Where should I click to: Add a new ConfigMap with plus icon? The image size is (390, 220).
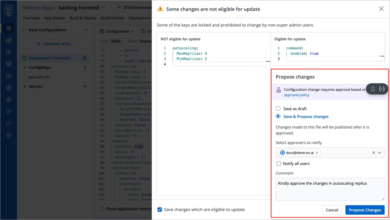[x=85, y=68]
